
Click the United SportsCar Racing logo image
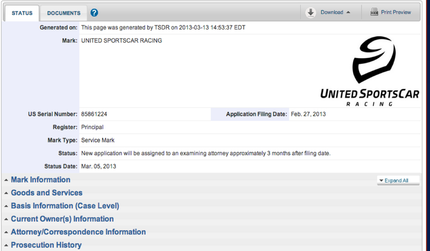[370, 71]
